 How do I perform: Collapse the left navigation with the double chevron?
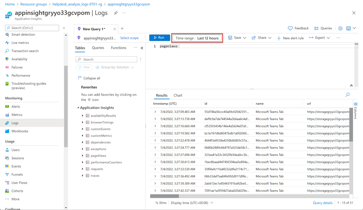[x=64, y=28]
